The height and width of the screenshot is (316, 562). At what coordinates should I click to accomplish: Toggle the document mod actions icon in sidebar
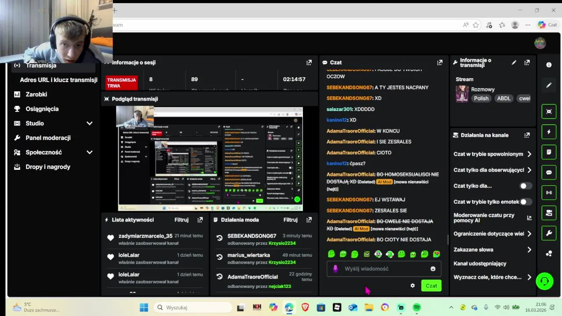point(549,152)
